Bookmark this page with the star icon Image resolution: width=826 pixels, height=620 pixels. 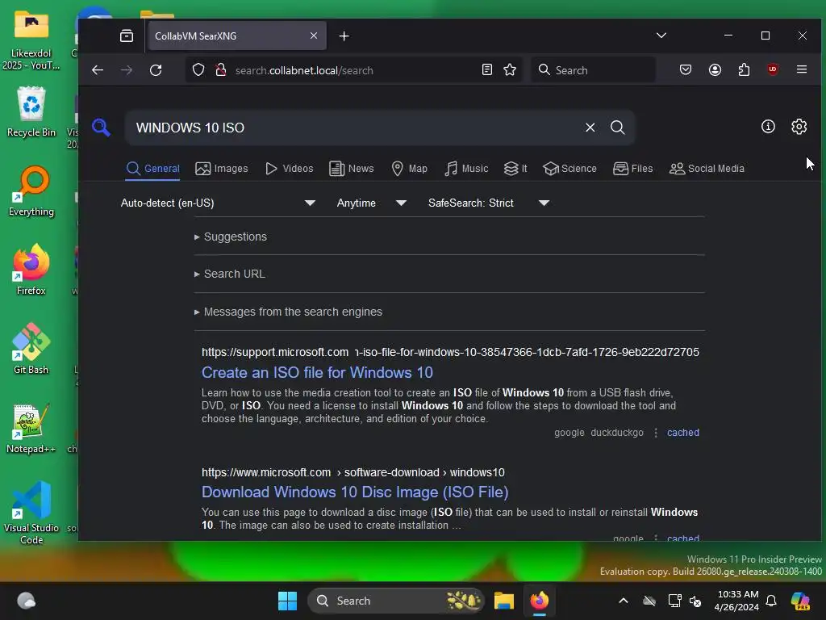510,69
